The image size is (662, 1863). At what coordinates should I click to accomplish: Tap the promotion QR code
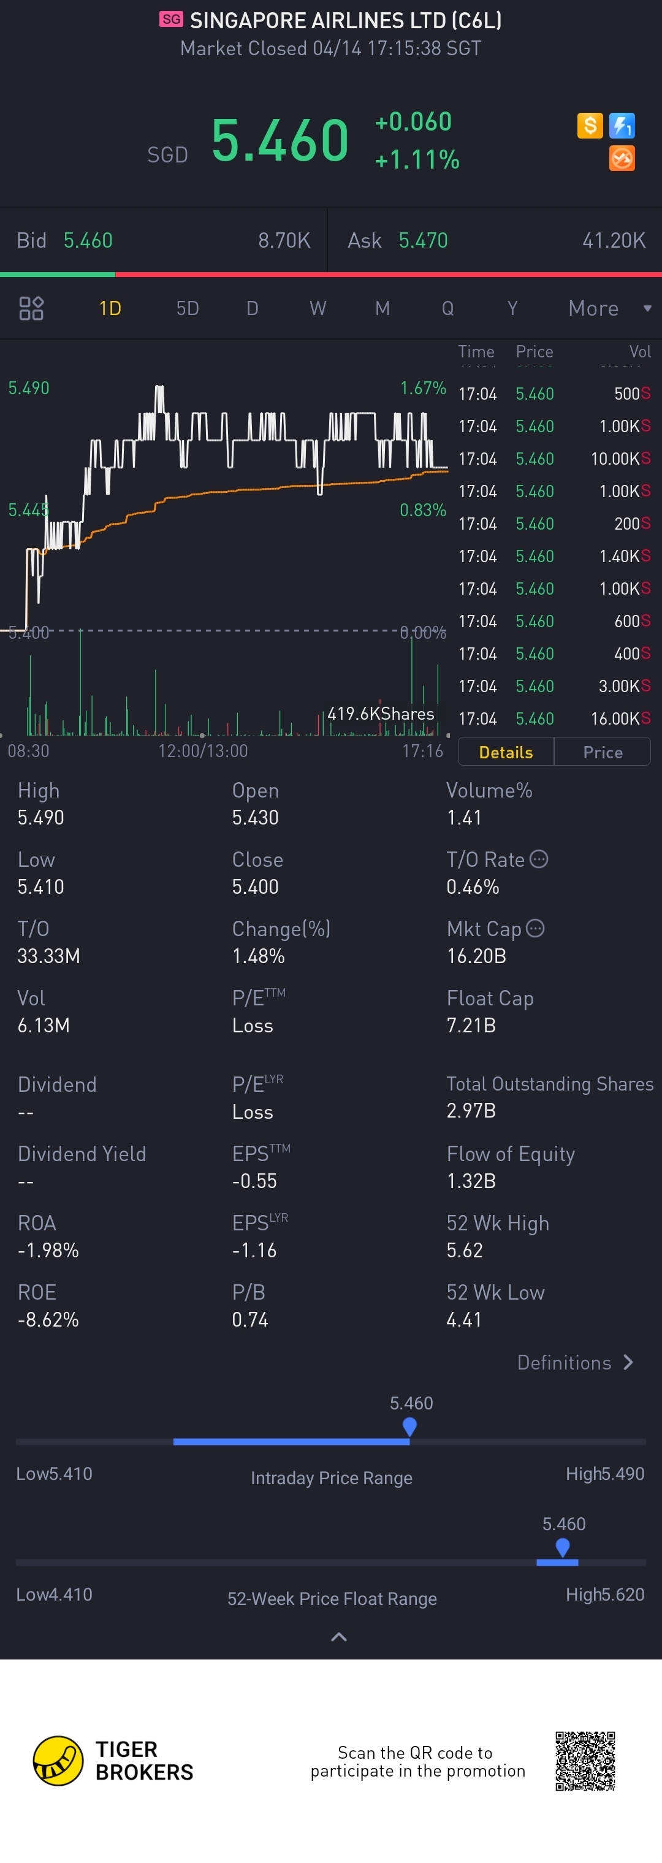tap(585, 1760)
